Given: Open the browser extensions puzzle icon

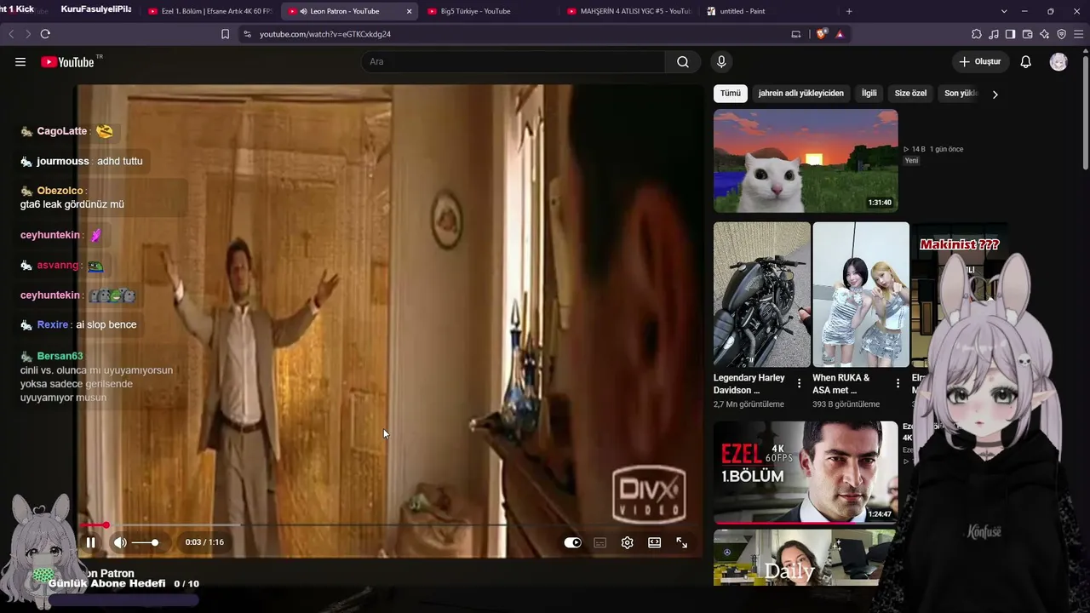Looking at the screenshot, I should point(977,34).
